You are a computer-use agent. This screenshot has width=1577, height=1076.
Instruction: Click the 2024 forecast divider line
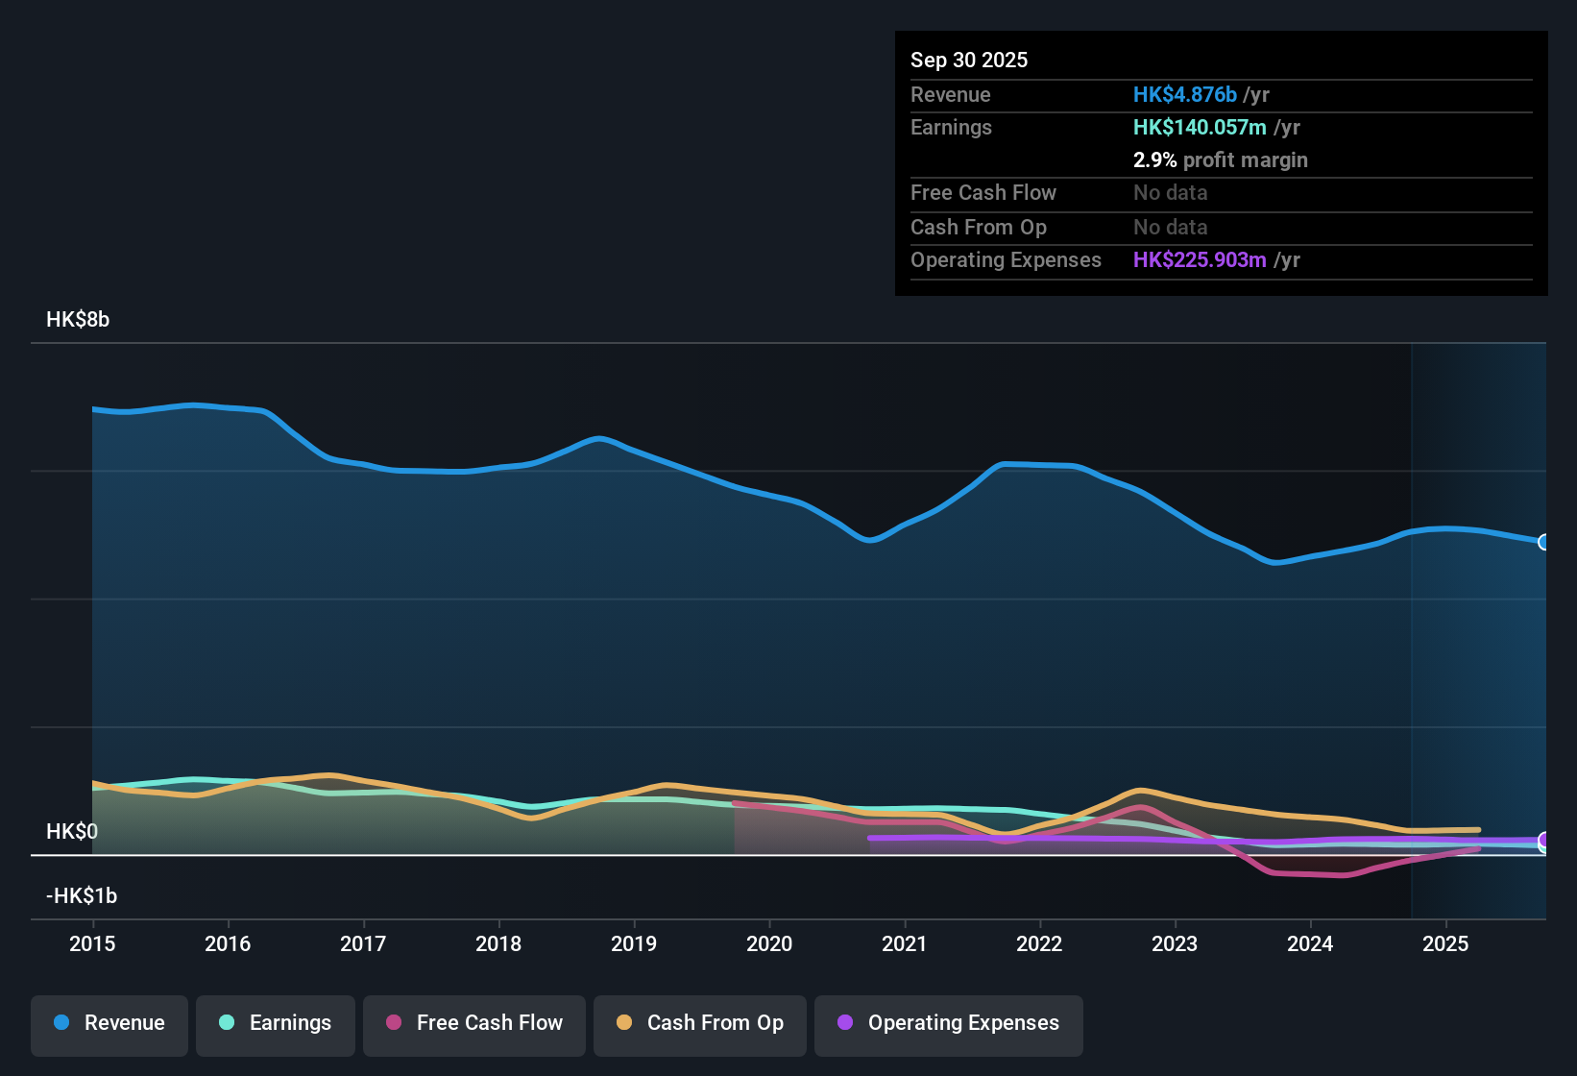point(1412,624)
